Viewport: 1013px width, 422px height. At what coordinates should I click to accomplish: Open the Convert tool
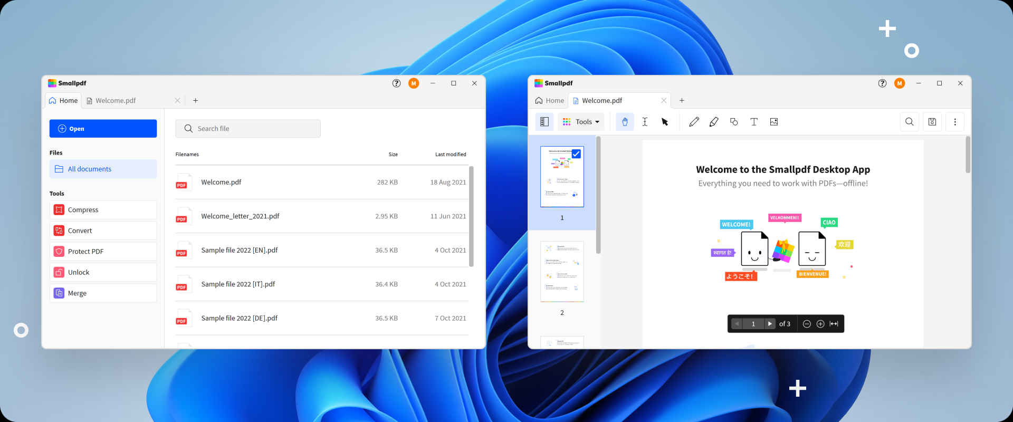(x=103, y=231)
